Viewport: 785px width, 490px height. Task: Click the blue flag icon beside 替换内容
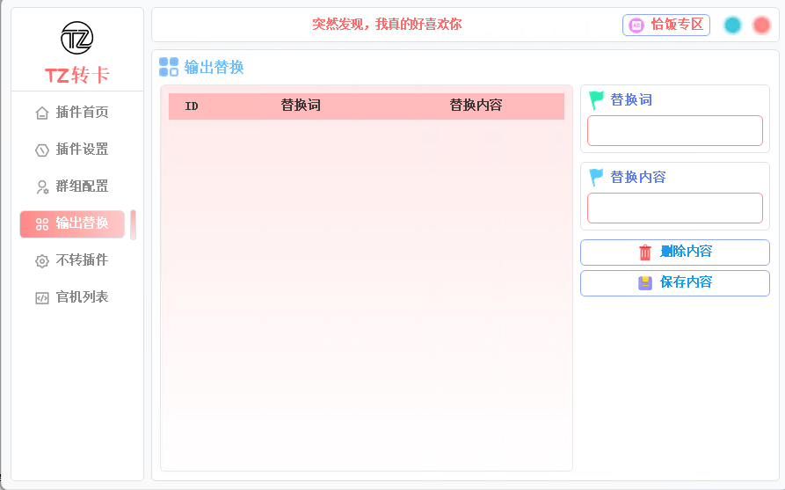597,178
